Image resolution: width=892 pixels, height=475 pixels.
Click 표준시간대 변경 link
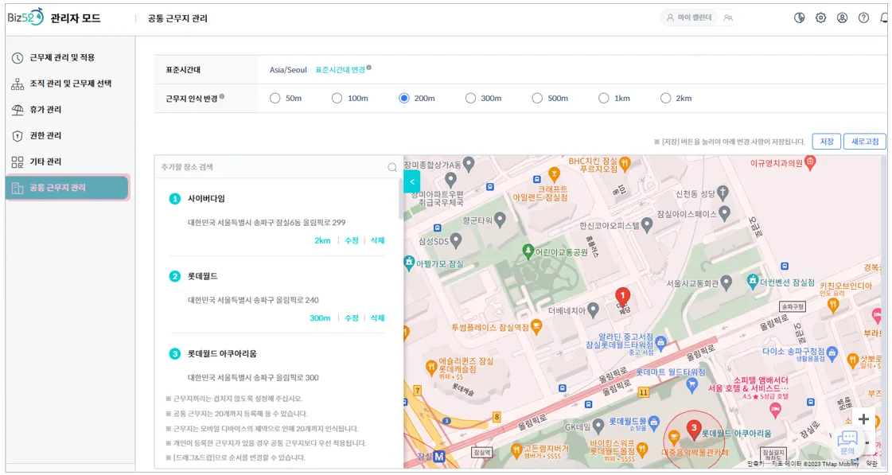pyautogui.click(x=341, y=70)
